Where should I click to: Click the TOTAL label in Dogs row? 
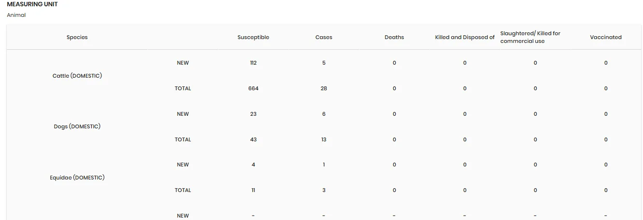click(183, 139)
